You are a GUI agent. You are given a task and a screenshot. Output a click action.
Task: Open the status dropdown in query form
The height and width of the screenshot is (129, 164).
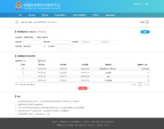tap(34, 46)
